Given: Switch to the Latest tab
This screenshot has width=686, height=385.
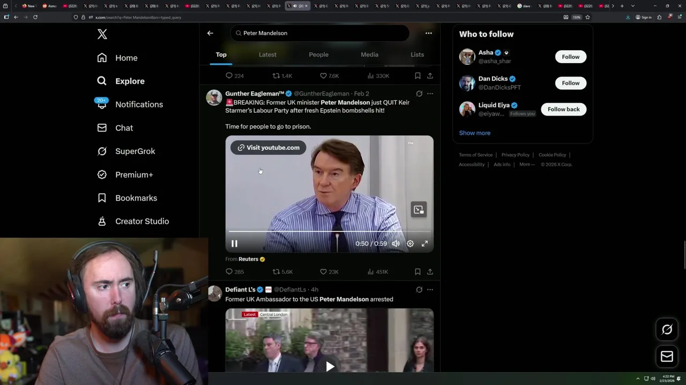Looking at the screenshot, I should coord(267,55).
